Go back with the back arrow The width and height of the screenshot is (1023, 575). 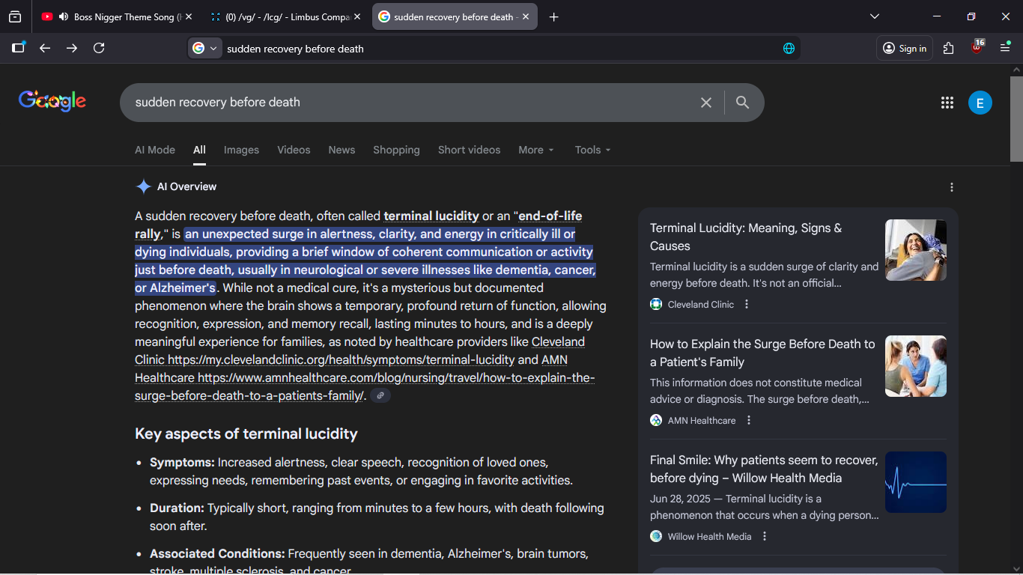[45, 48]
